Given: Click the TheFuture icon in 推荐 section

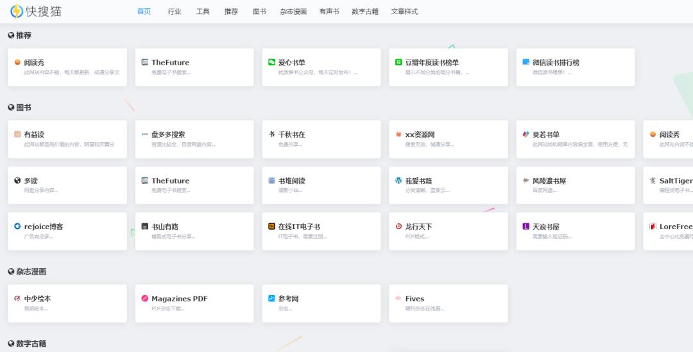Looking at the screenshot, I should (x=144, y=62).
